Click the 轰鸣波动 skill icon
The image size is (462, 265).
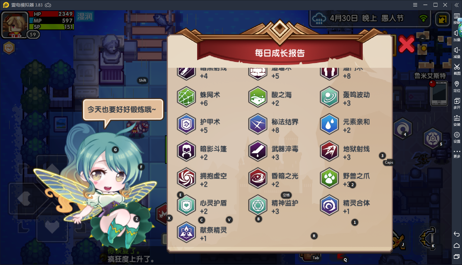(x=329, y=97)
